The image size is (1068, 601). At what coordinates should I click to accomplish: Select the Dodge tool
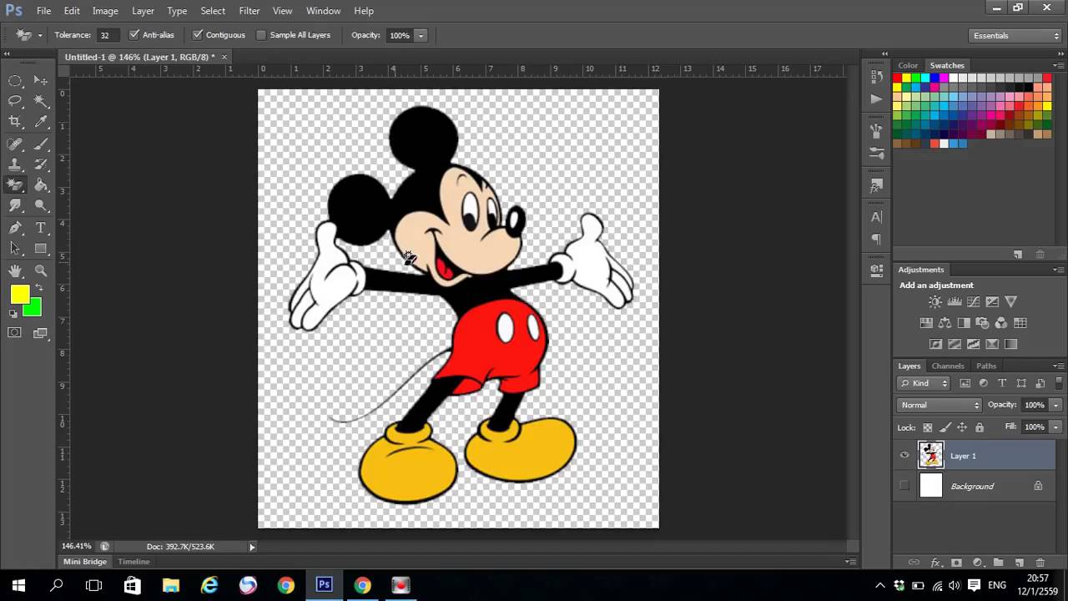pos(40,205)
